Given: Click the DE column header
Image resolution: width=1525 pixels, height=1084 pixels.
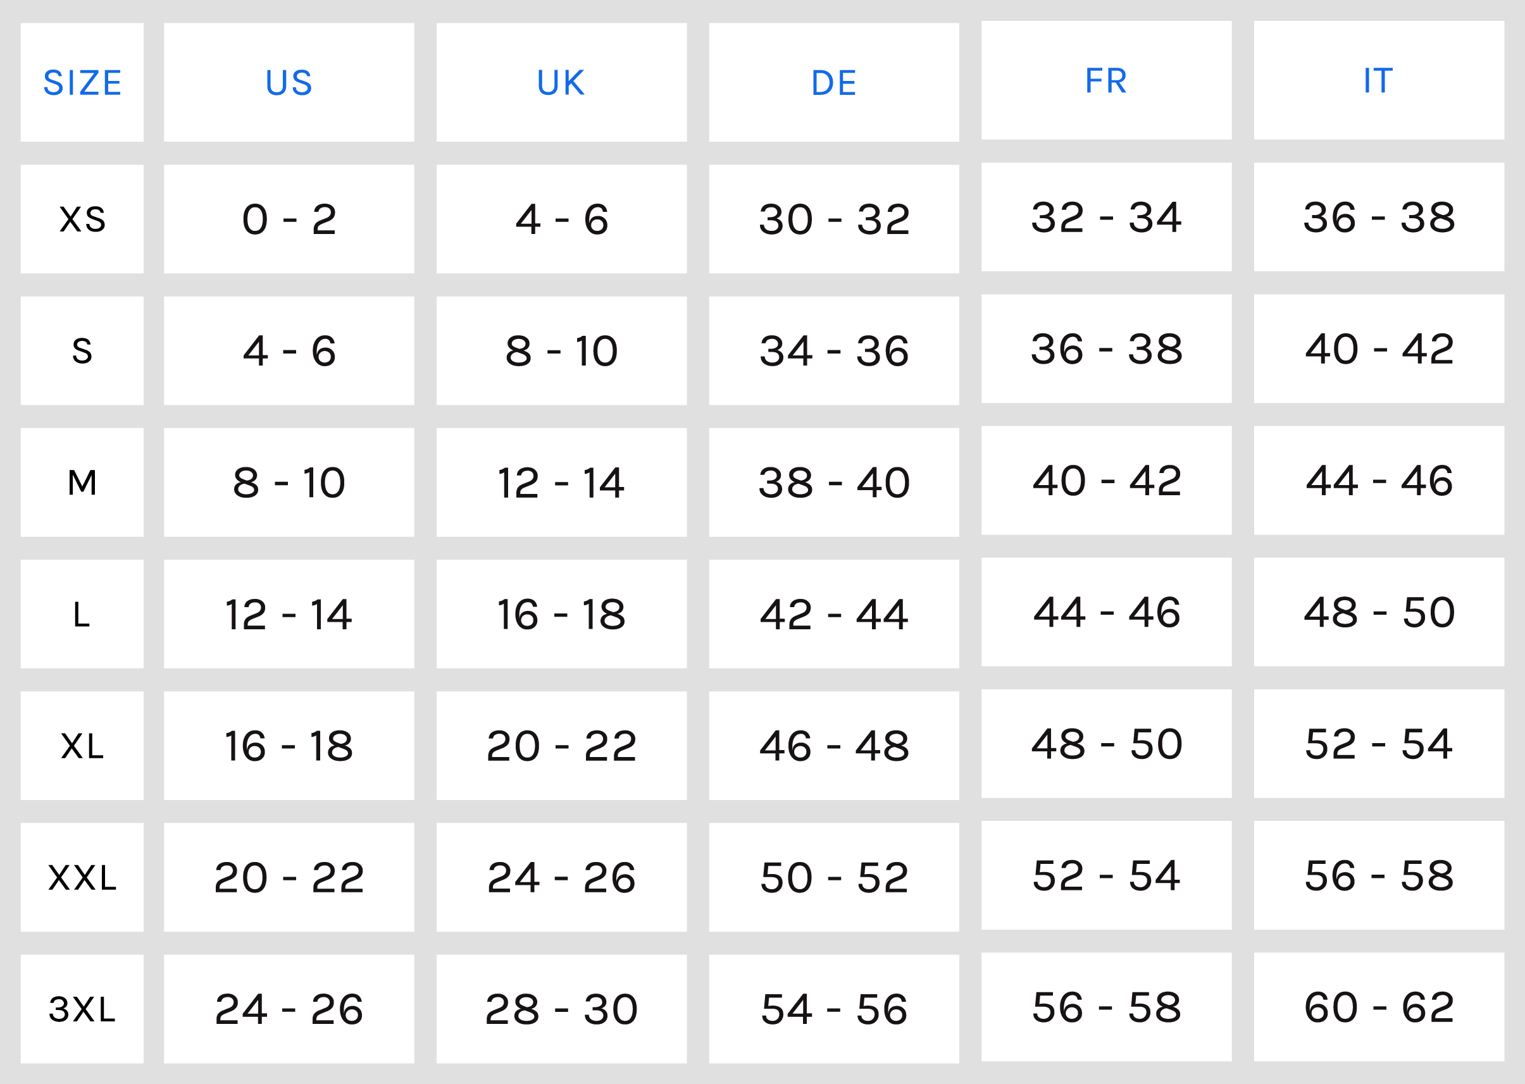Looking at the screenshot, I should [833, 83].
